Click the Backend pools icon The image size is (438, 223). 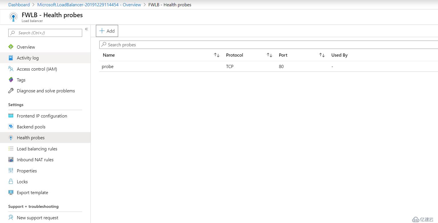click(11, 127)
